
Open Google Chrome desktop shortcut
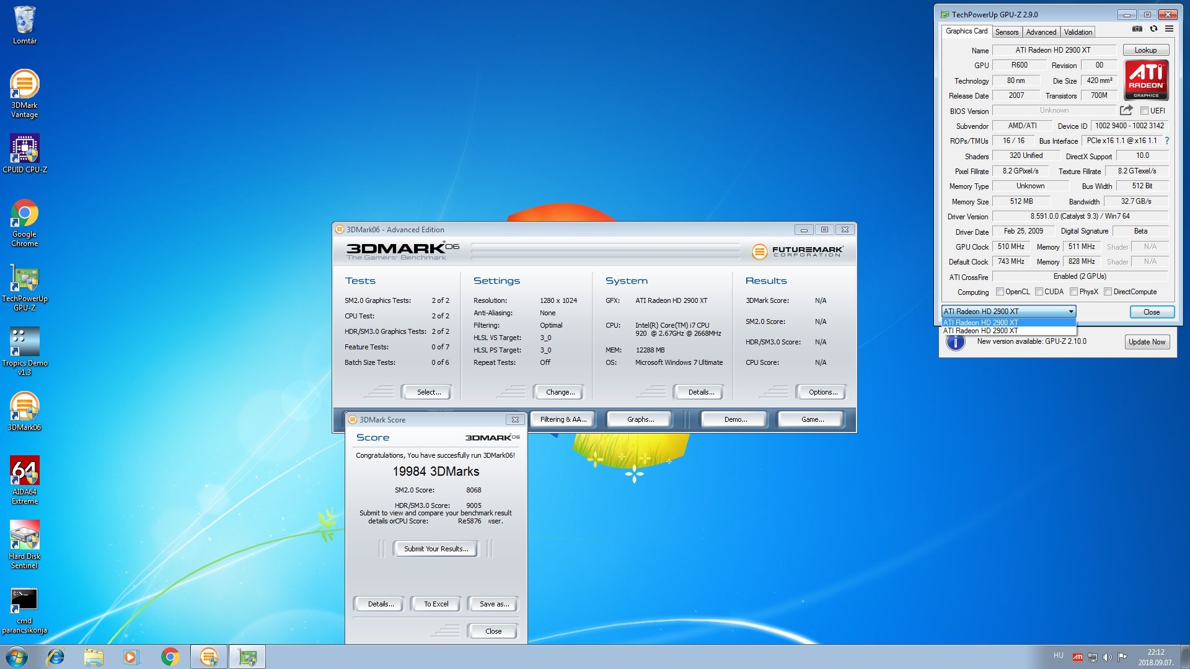[x=25, y=223]
